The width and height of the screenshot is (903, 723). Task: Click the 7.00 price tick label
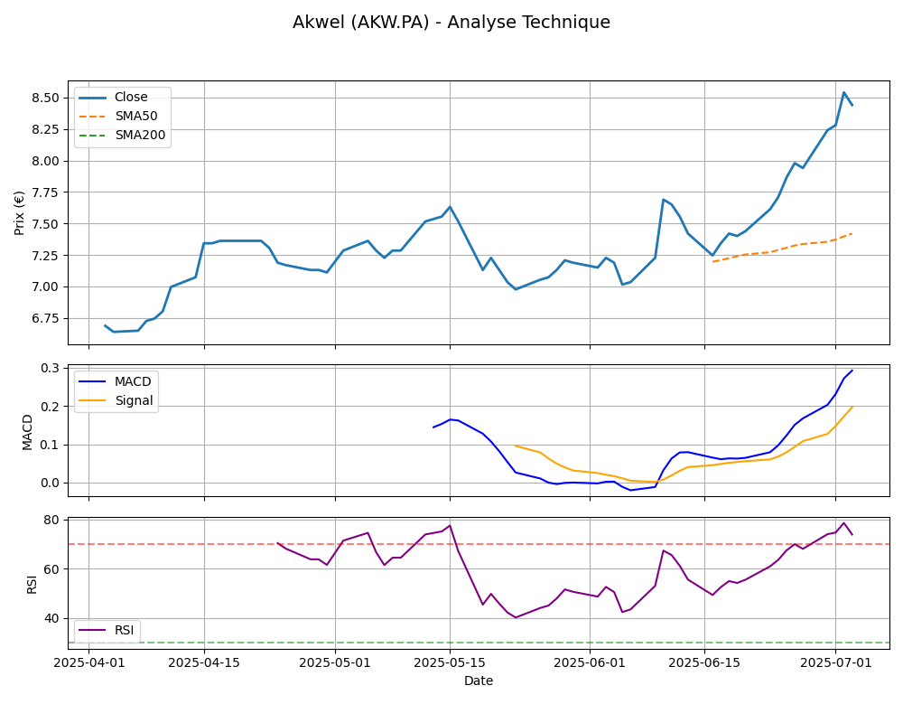(x=45, y=286)
